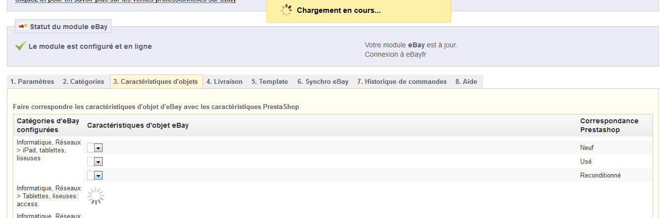
Task: Click the spinner beside Tablettes, liseuses: access.
Action: point(96,196)
